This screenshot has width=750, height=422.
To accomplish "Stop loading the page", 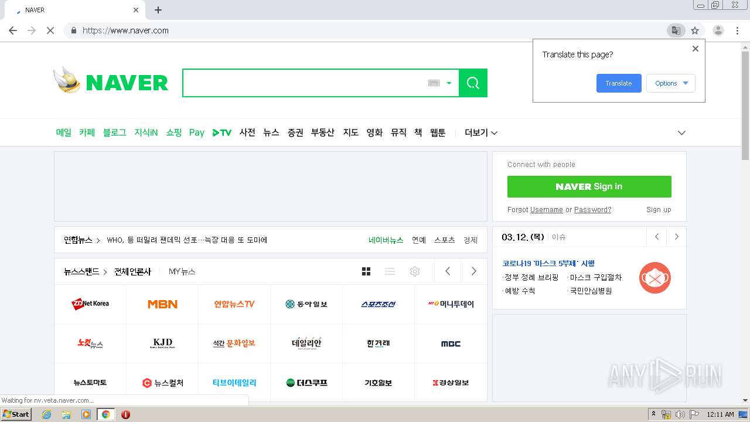I will (x=50, y=30).
